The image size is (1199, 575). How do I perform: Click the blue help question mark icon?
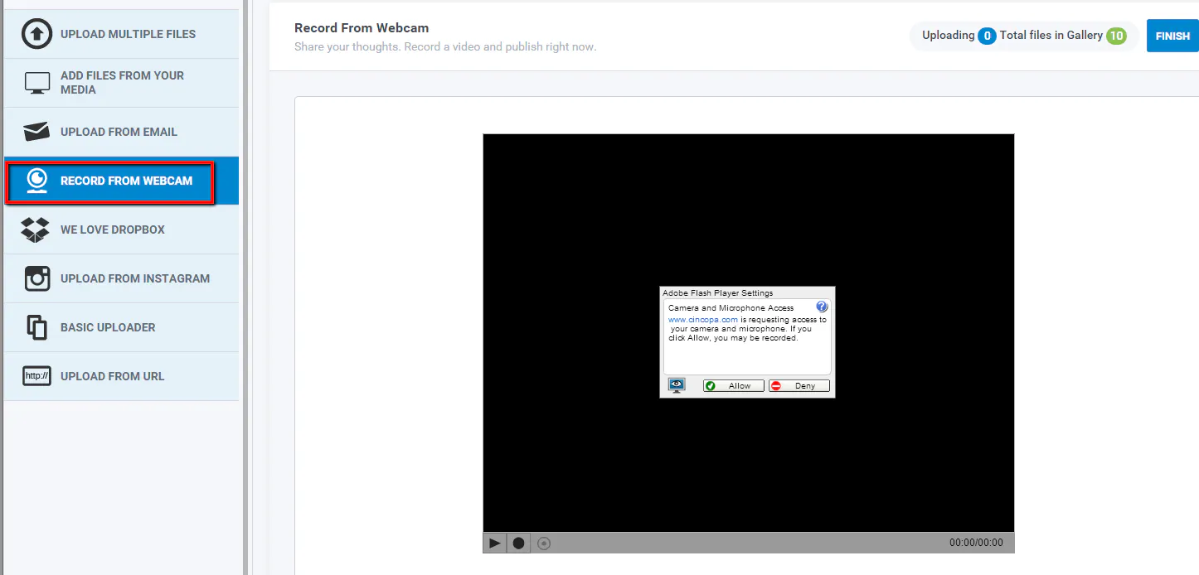822,307
